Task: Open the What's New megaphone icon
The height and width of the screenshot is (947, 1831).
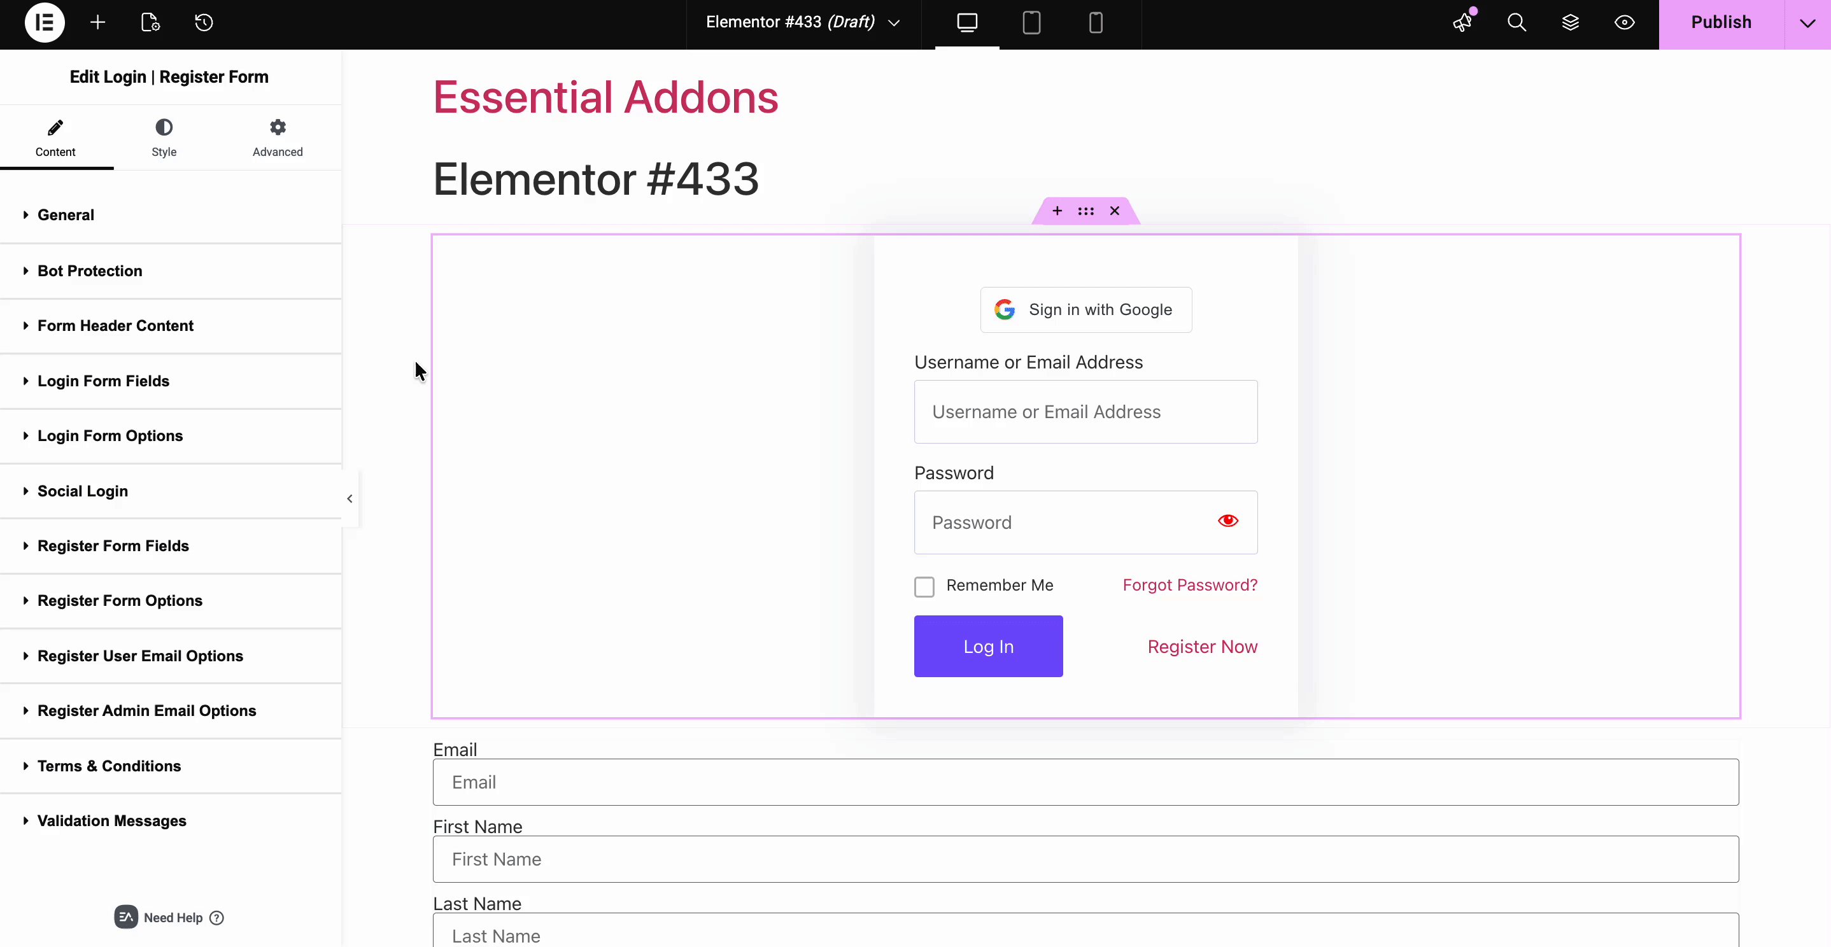Action: click(x=1462, y=22)
